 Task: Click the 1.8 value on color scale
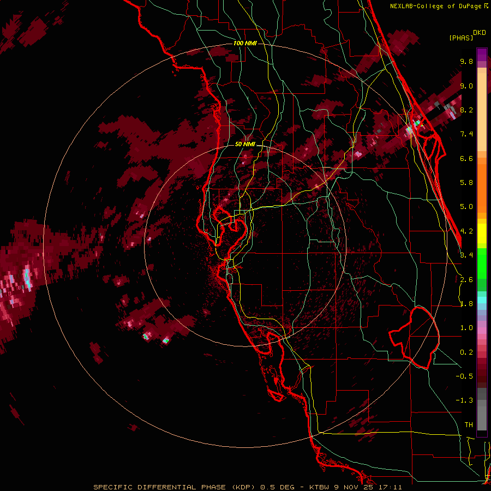[466, 304]
